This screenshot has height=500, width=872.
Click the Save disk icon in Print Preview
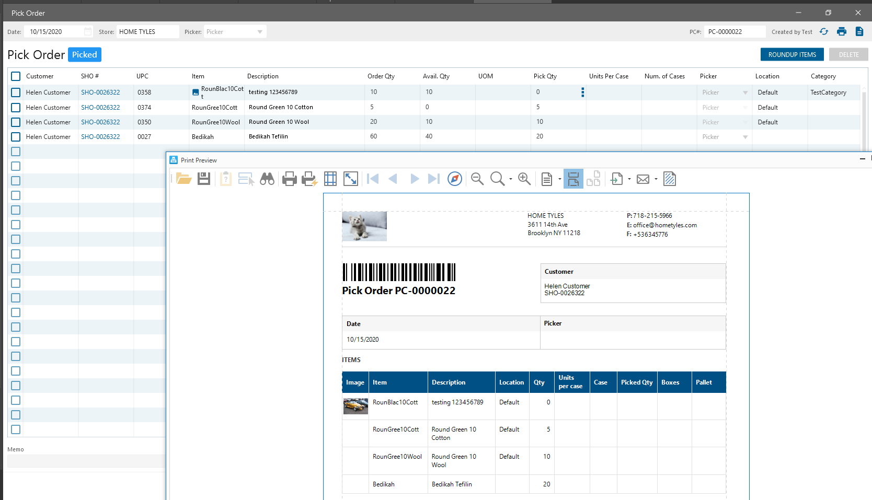tap(204, 179)
